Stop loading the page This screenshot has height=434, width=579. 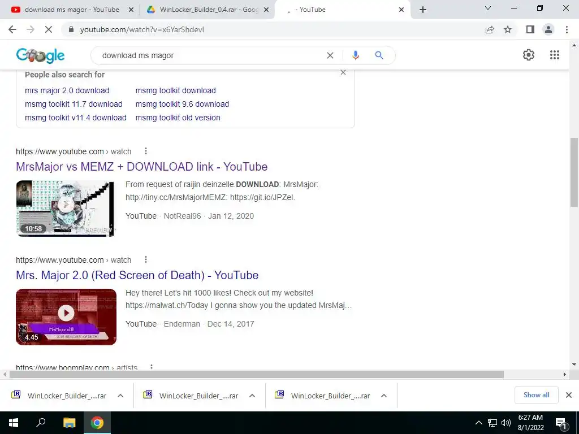point(49,29)
